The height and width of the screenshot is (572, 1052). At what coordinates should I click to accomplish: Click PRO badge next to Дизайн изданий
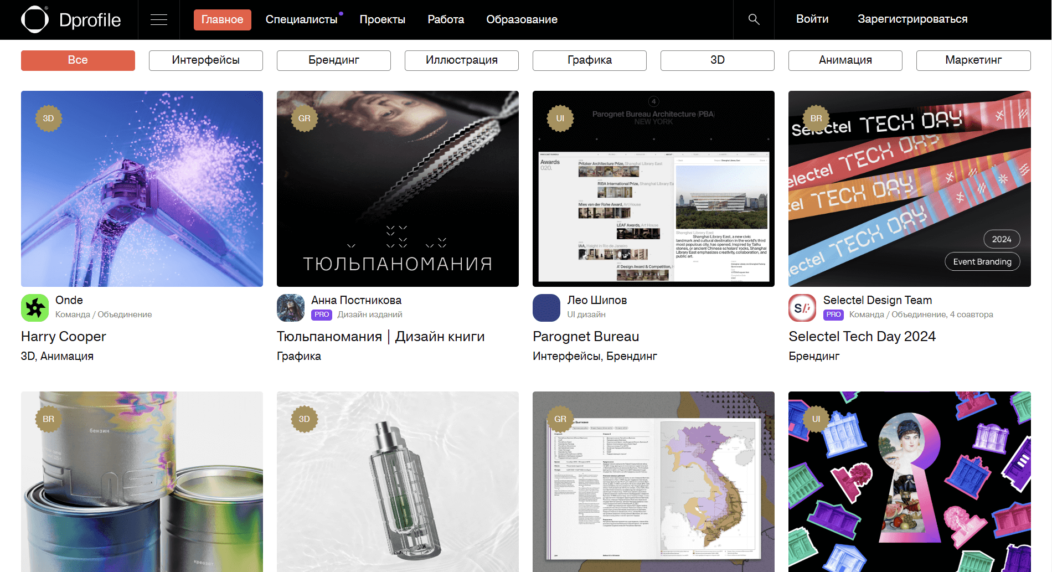click(x=322, y=315)
